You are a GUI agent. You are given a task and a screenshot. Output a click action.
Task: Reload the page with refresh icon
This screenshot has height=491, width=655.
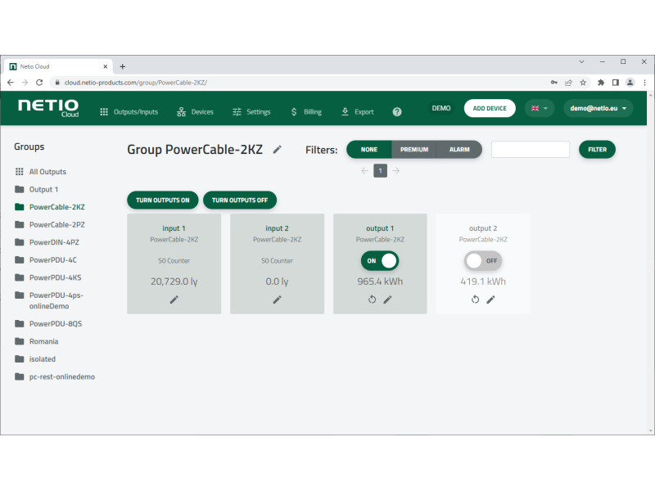[39, 83]
